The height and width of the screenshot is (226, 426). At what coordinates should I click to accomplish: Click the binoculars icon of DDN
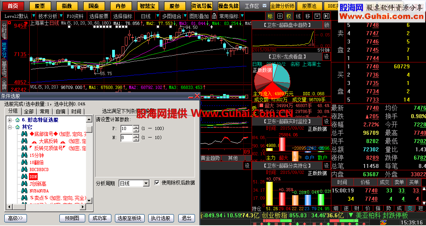point(25,176)
